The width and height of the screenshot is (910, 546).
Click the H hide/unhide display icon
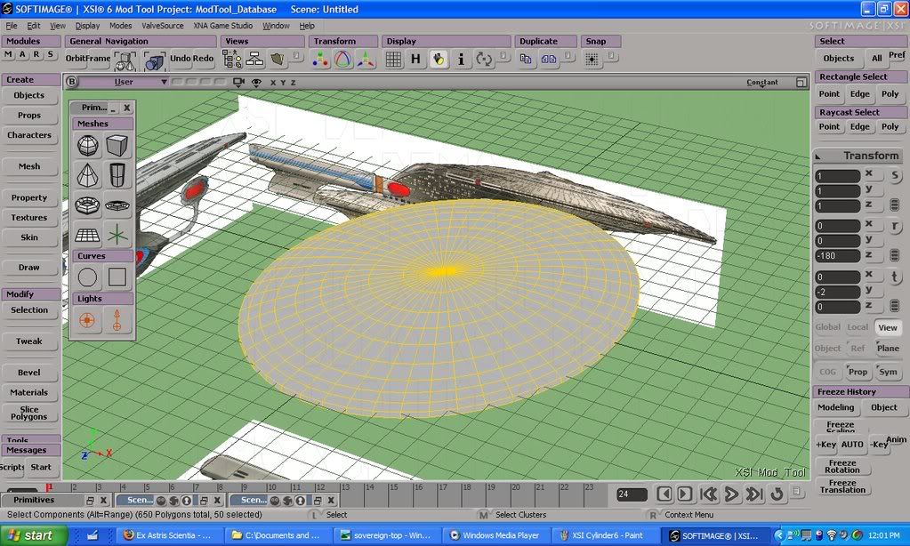point(415,60)
